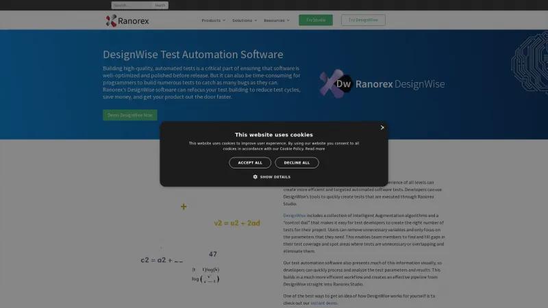Expand the Products menu
Image resolution: width=548 pixels, height=308 pixels.
click(x=213, y=21)
